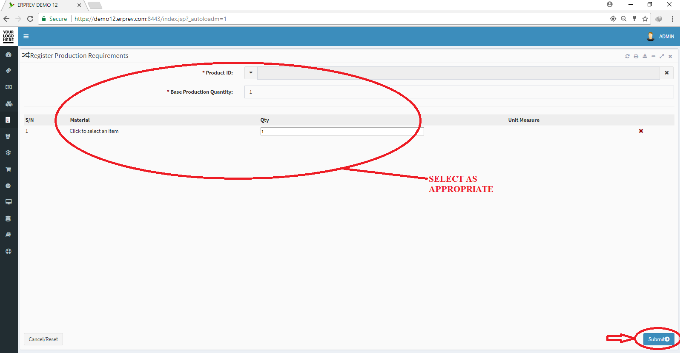Open the building sidebar icon
Screen dimensions: 680x353
pyautogui.click(x=8, y=120)
